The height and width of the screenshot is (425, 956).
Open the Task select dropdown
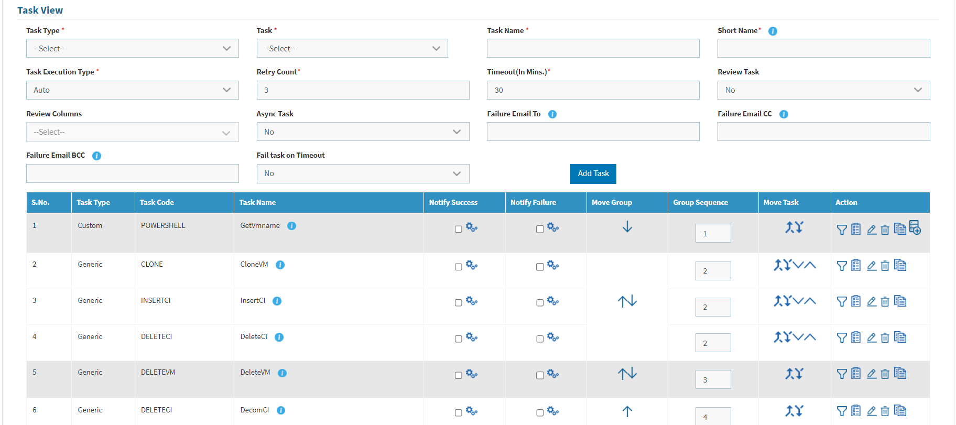point(352,48)
